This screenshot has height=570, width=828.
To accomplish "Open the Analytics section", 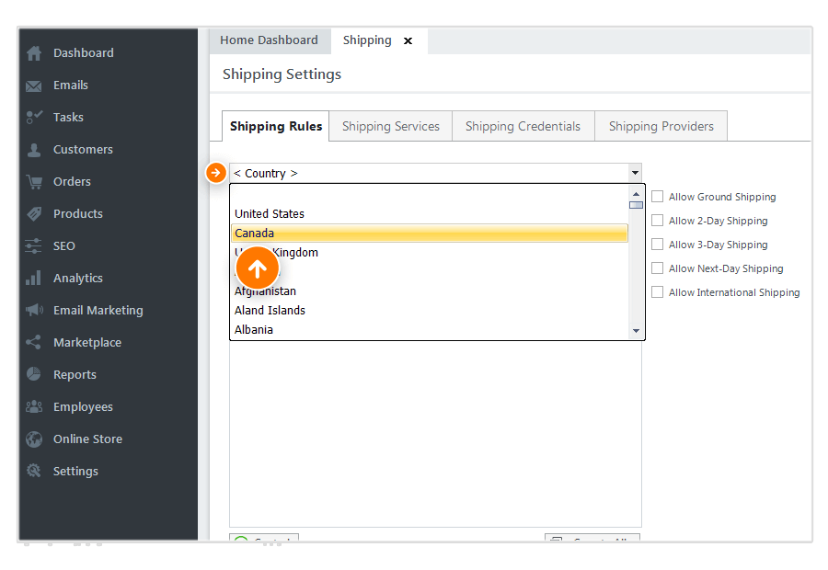I will point(78,279).
